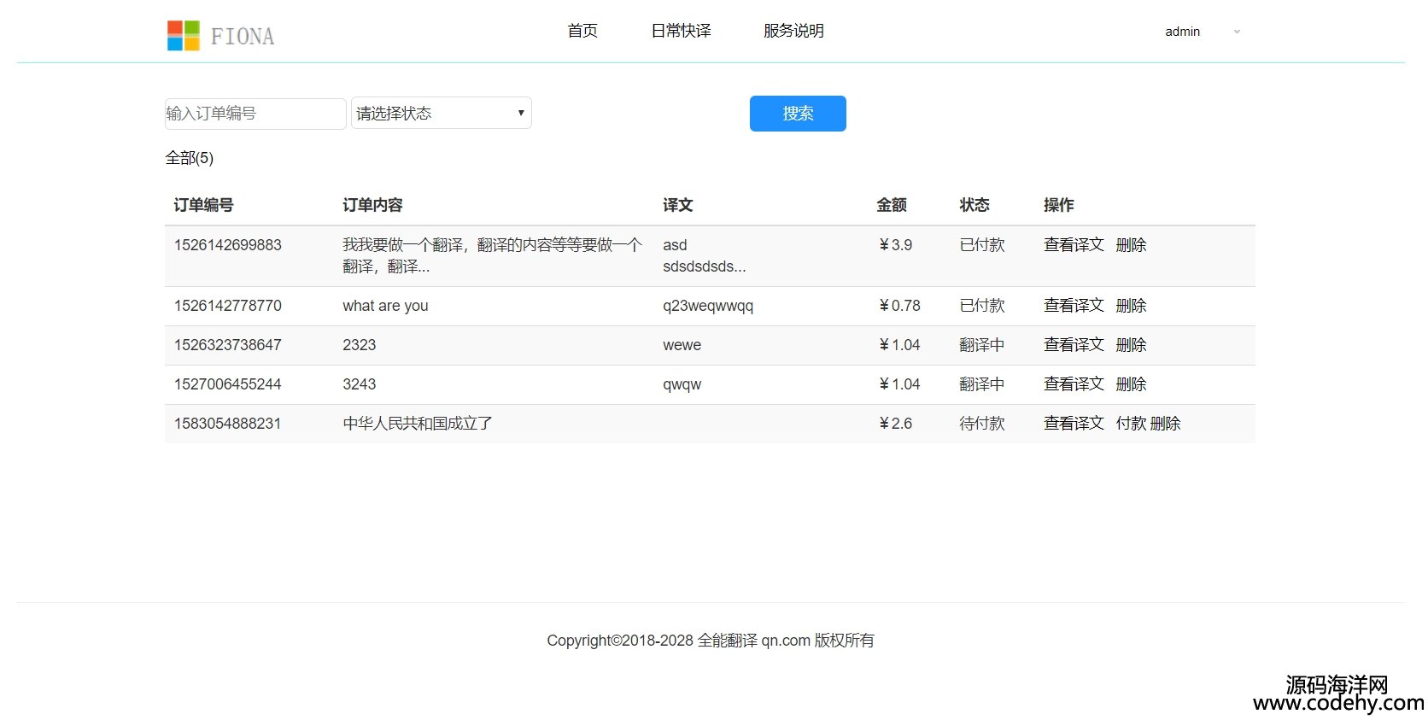The image size is (1428, 720).
Task: View translation of 中华人民共和国成立了 order
Action: click(1074, 424)
